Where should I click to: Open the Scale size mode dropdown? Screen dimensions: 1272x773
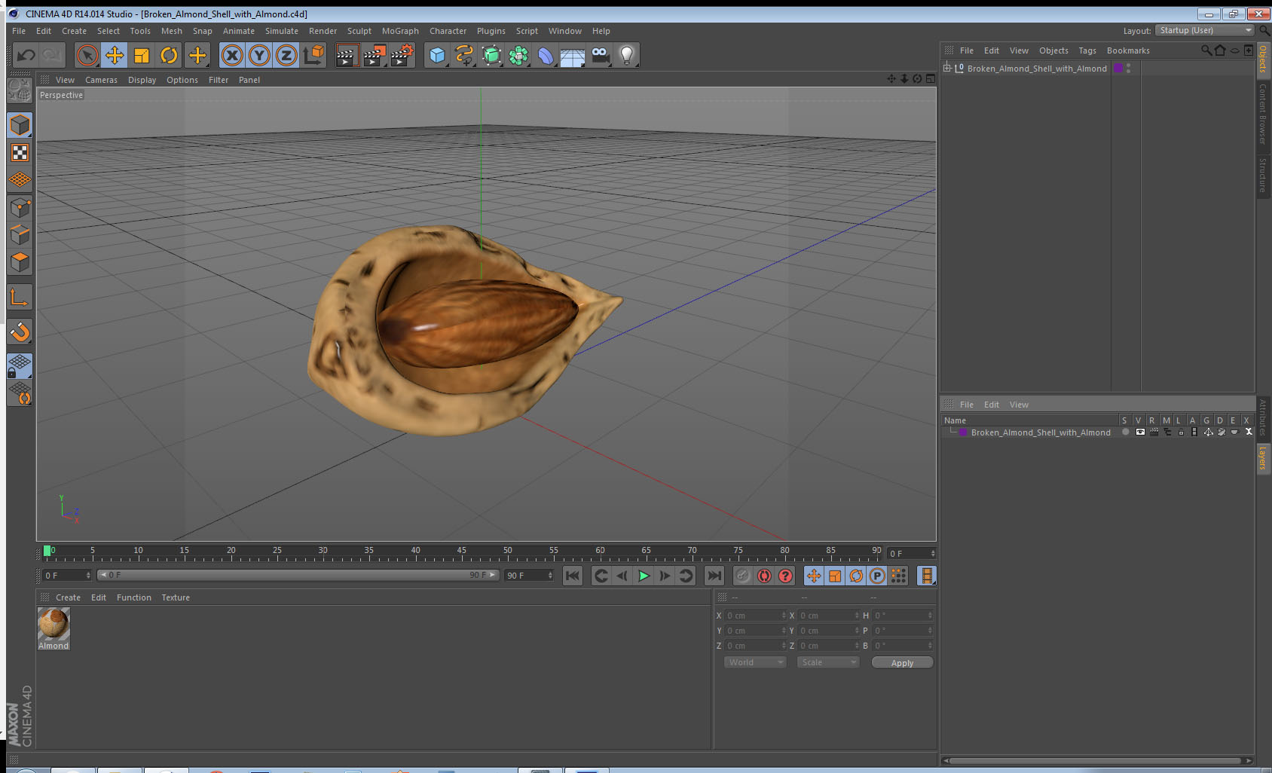click(828, 662)
